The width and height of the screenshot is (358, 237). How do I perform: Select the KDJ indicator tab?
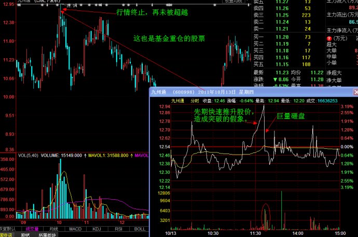[97, 228]
